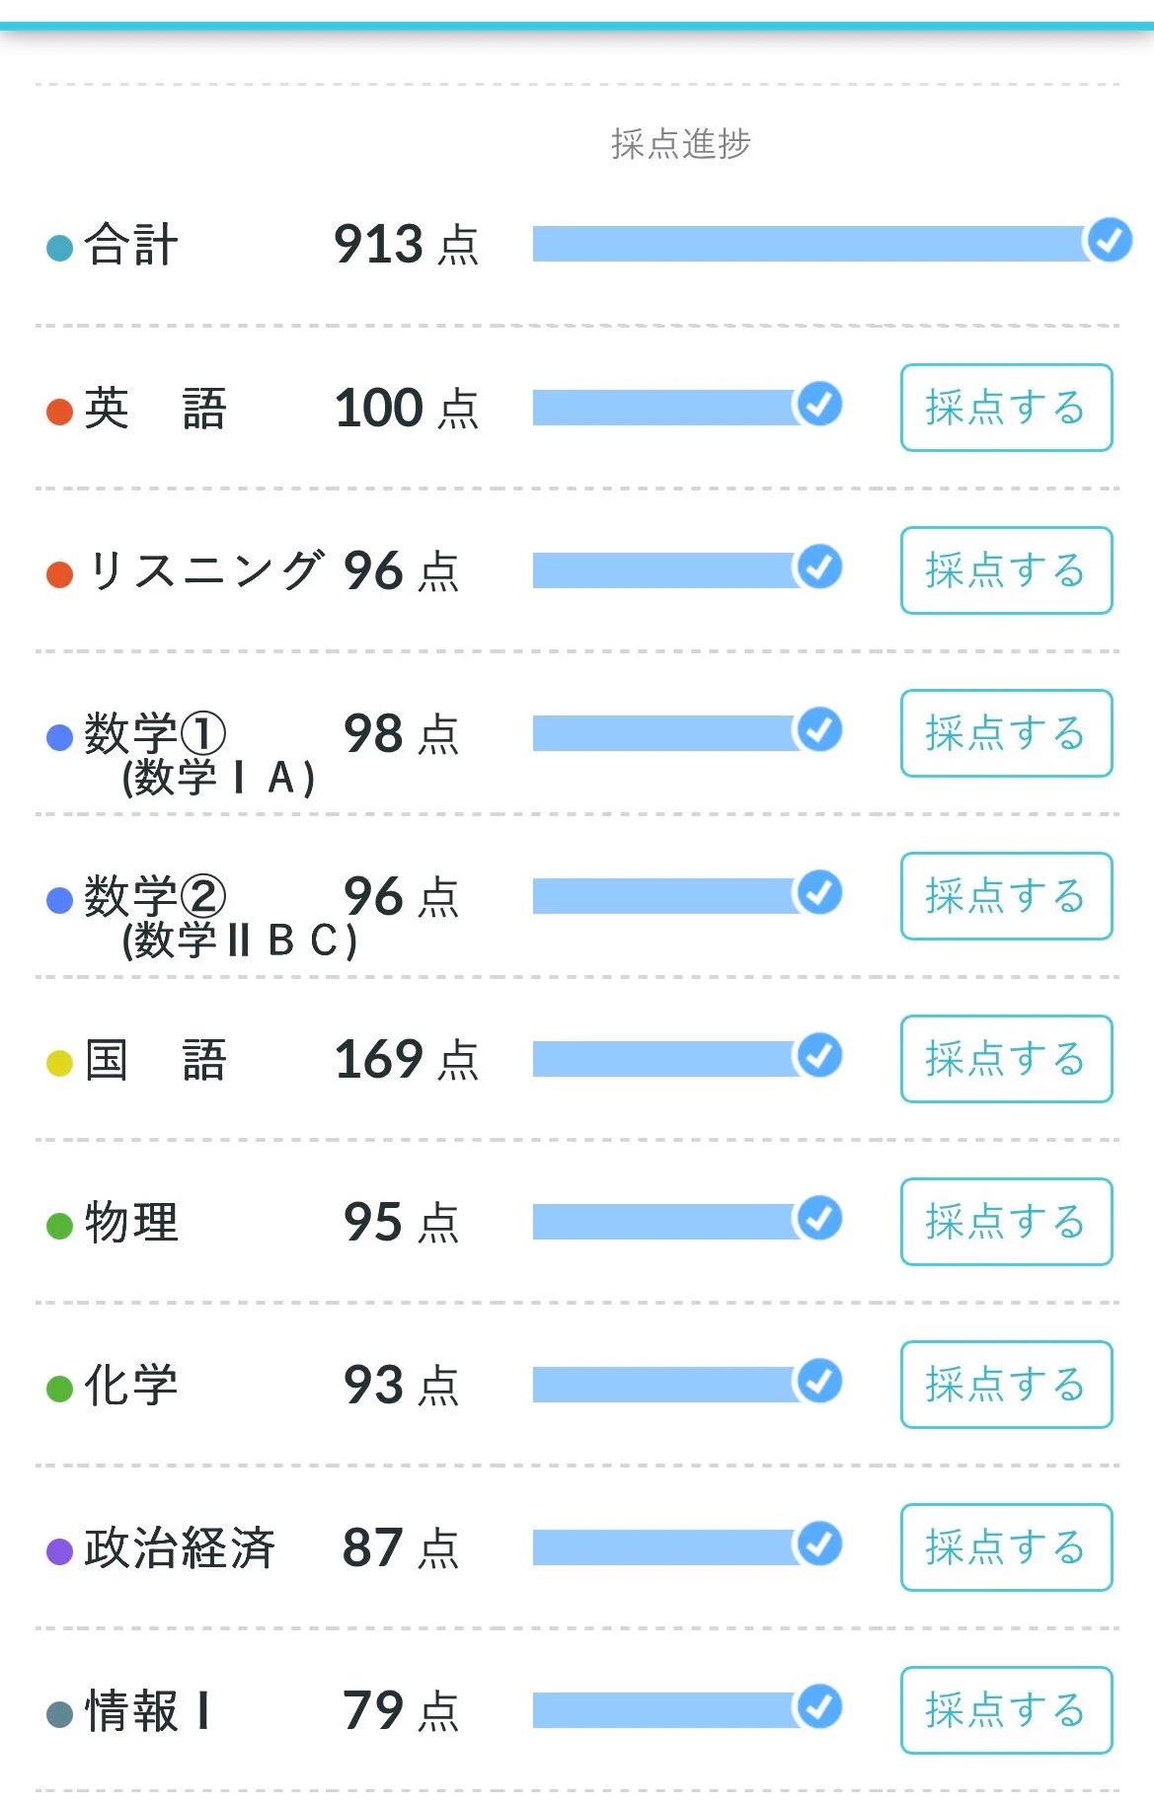
Task: Click the orange dot beside 英語
Action: (60, 412)
